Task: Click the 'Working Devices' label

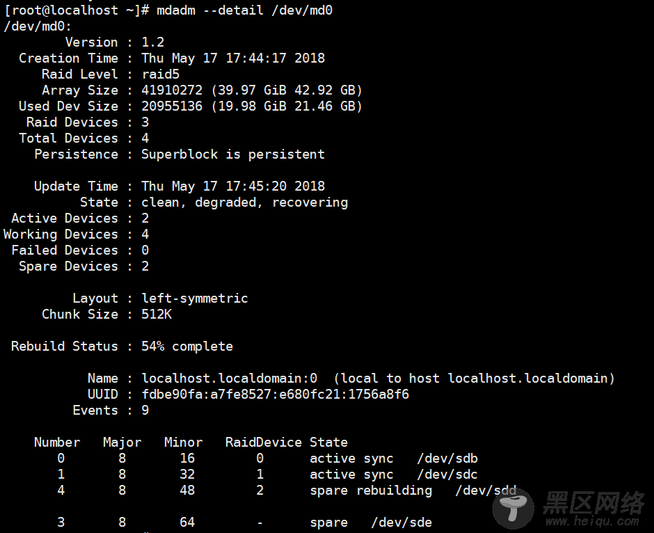Action: pos(61,234)
